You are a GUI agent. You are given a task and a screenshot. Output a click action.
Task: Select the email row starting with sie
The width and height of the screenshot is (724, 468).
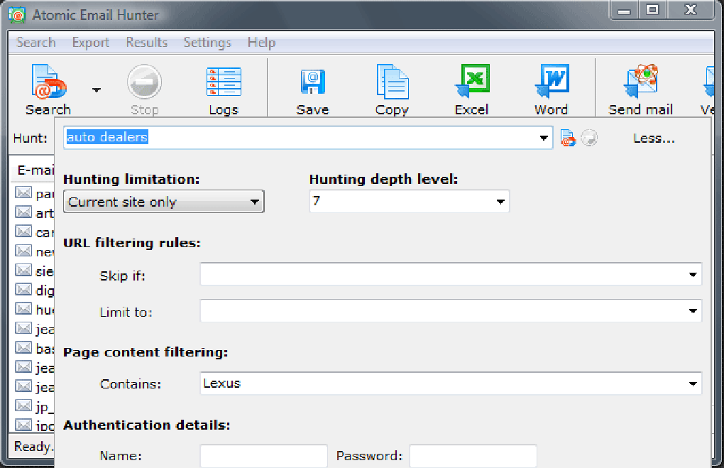(x=35, y=271)
